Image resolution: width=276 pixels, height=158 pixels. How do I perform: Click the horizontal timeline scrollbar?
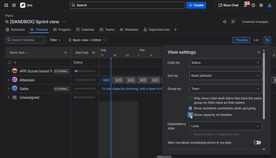coord(164,157)
